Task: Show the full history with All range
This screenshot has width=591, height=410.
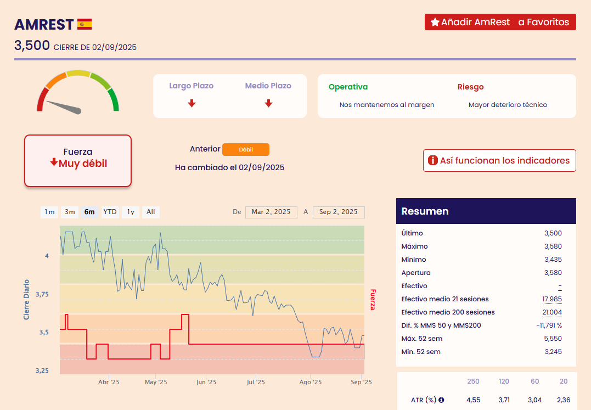Action: 151,212
